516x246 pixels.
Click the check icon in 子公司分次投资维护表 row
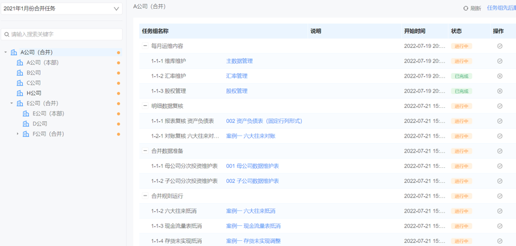[500, 181]
